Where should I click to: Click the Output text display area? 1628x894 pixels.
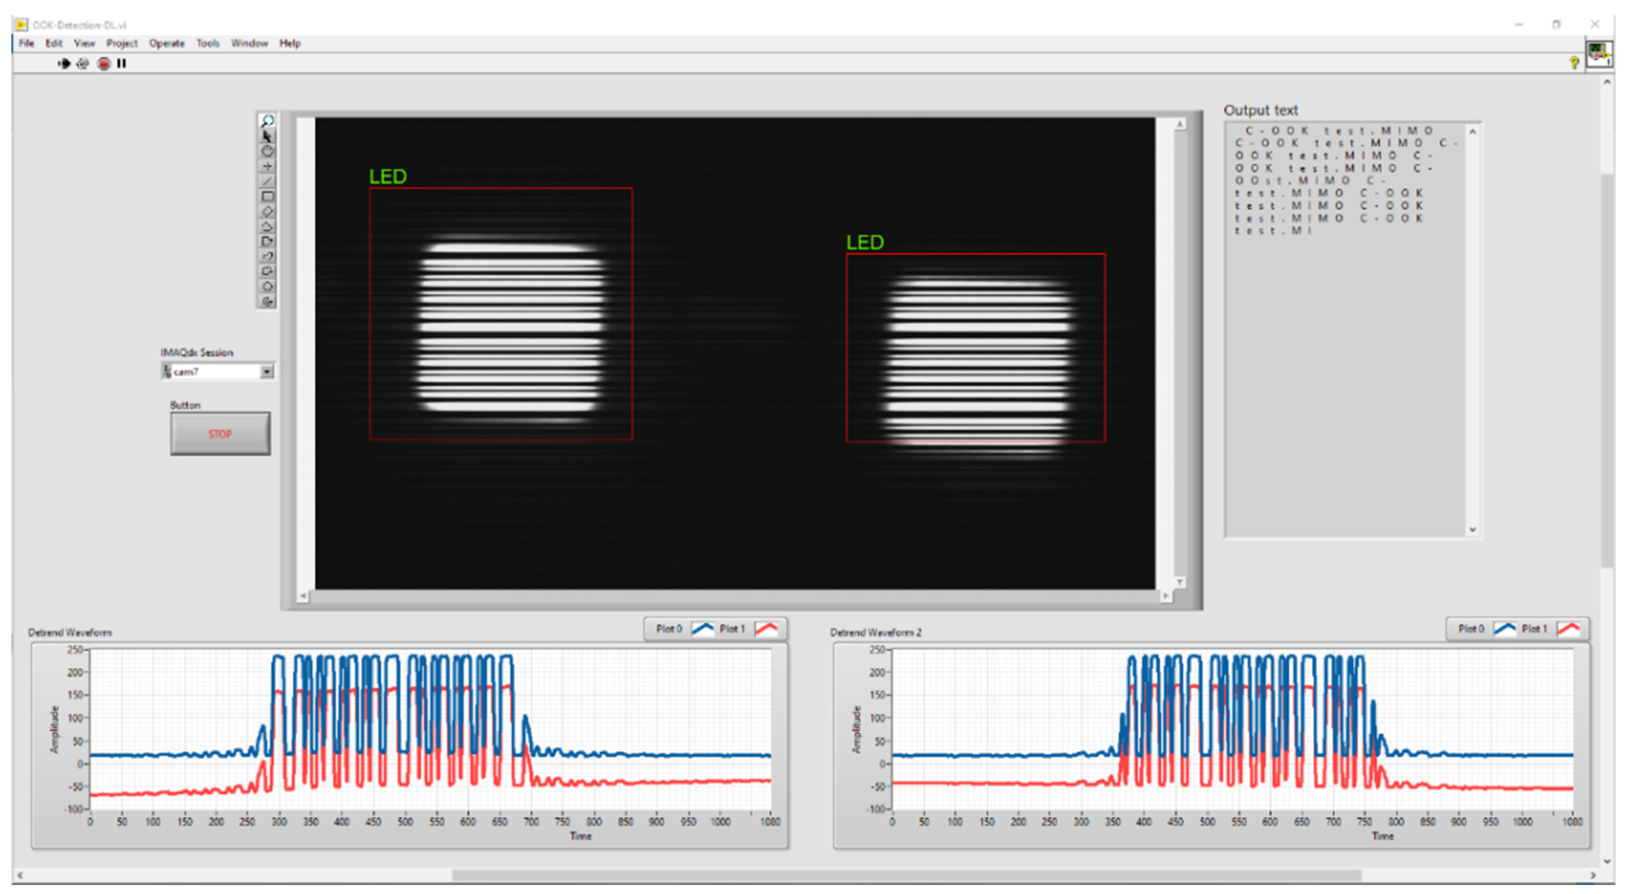click(1346, 329)
